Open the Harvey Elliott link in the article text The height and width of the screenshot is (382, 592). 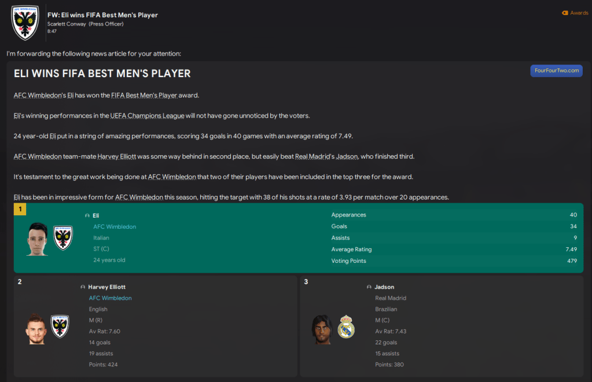(x=116, y=156)
